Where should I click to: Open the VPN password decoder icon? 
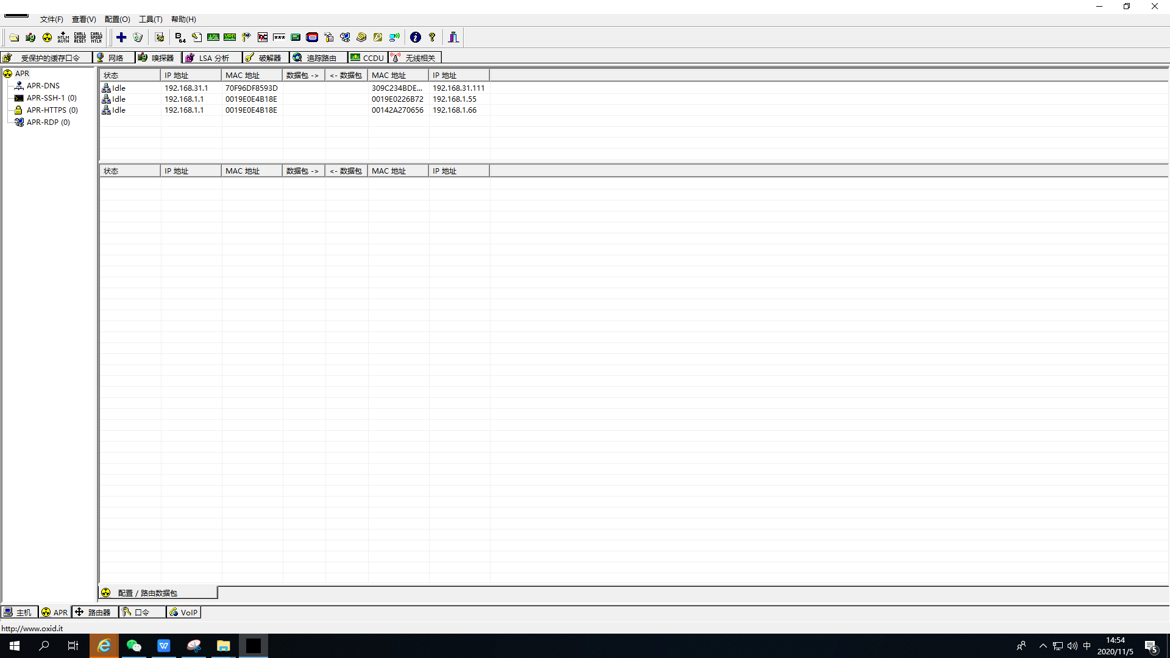(230, 37)
